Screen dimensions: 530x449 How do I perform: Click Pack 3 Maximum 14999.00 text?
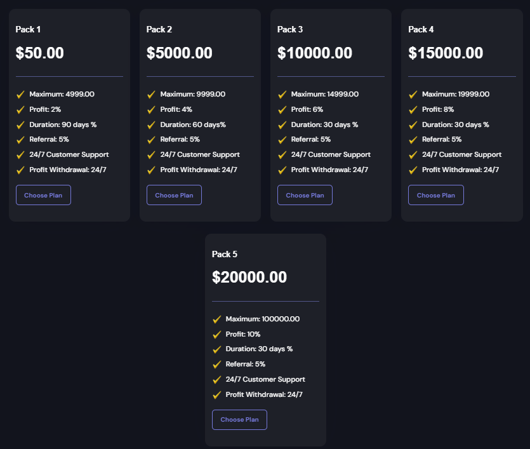tap(324, 94)
